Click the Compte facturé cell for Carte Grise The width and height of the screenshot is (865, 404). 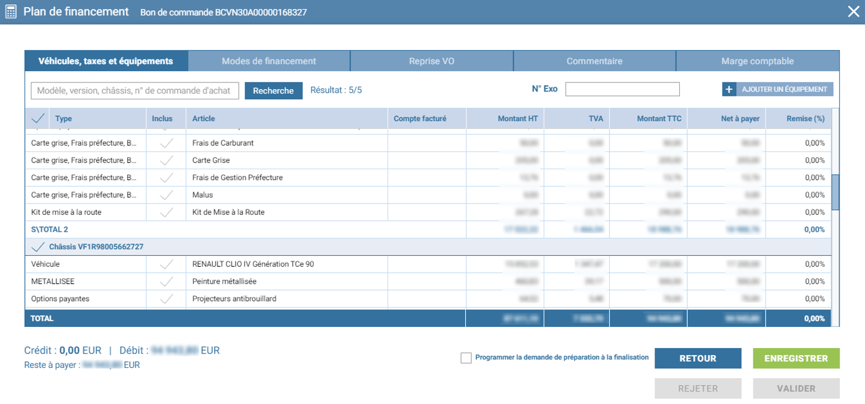(427, 161)
